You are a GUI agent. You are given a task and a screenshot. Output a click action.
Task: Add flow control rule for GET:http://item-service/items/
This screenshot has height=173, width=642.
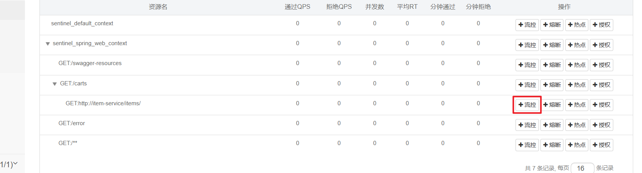[x=527, y=105]
